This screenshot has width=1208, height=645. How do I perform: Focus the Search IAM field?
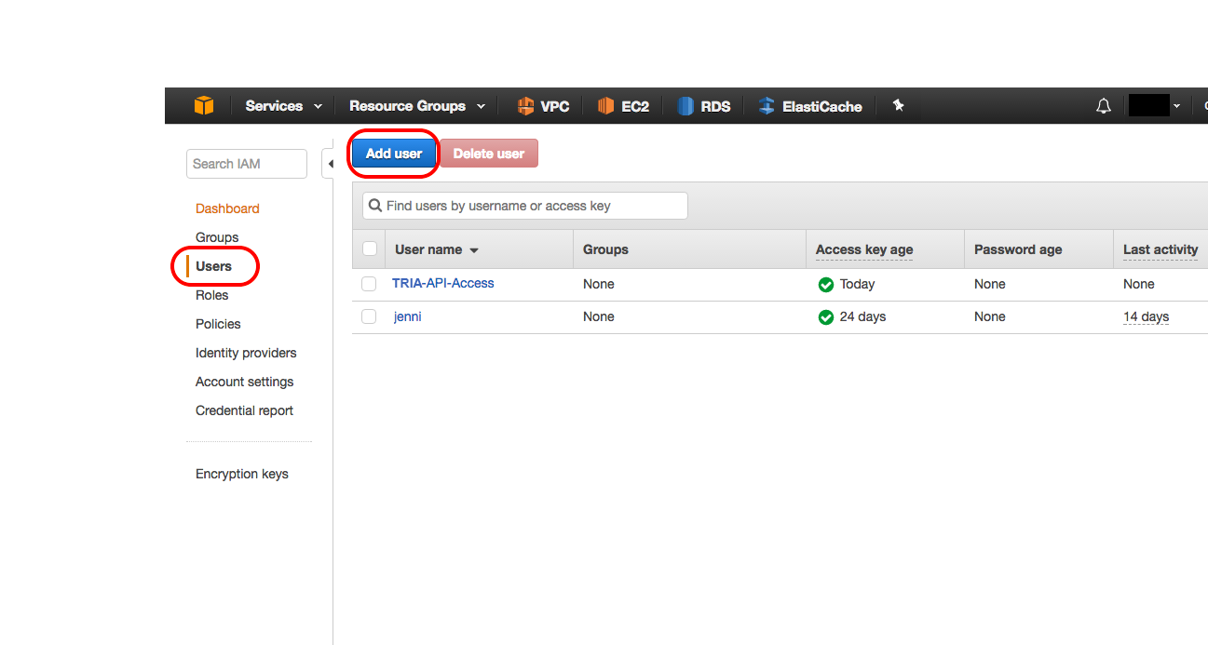[x=247, y=164]
